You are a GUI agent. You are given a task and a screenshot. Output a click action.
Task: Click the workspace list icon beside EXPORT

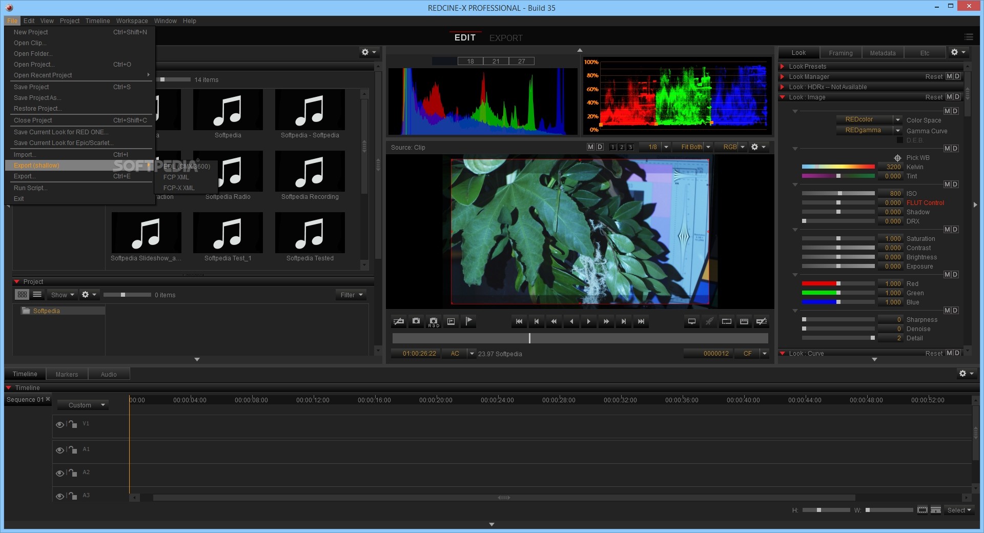point(969,37)
